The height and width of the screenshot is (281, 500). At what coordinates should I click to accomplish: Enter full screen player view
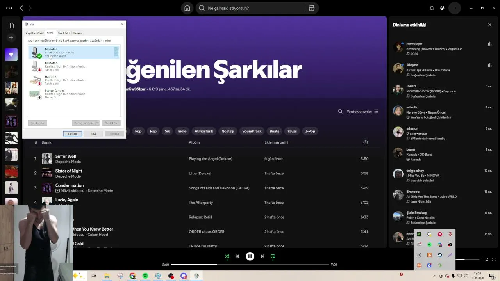pos(494,260)
